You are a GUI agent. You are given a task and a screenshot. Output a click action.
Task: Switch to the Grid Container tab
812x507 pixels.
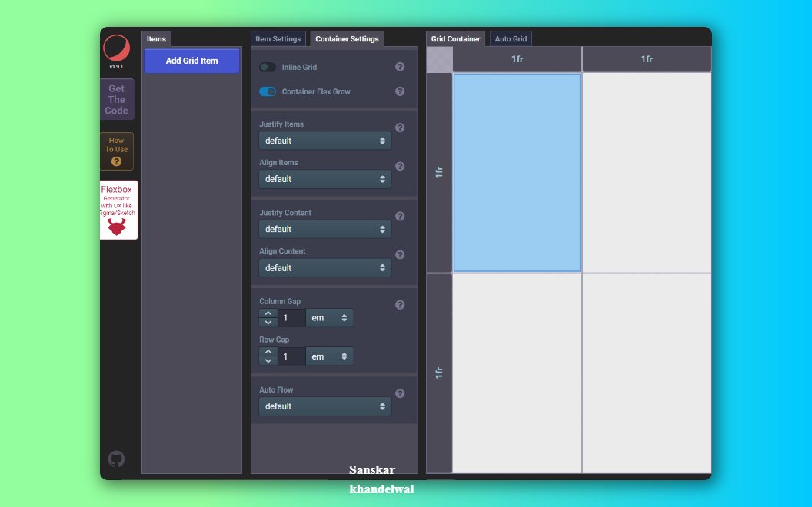pos(456,39)
